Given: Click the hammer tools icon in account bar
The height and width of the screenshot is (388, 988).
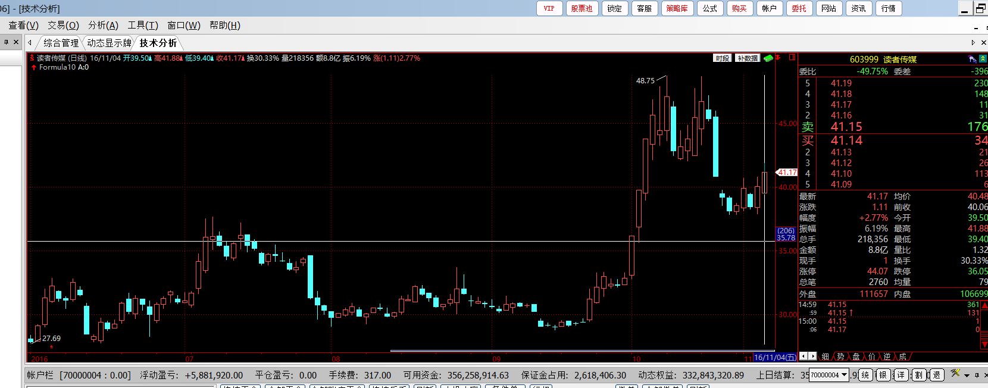Looking at the screenshot, I should 955,374.
